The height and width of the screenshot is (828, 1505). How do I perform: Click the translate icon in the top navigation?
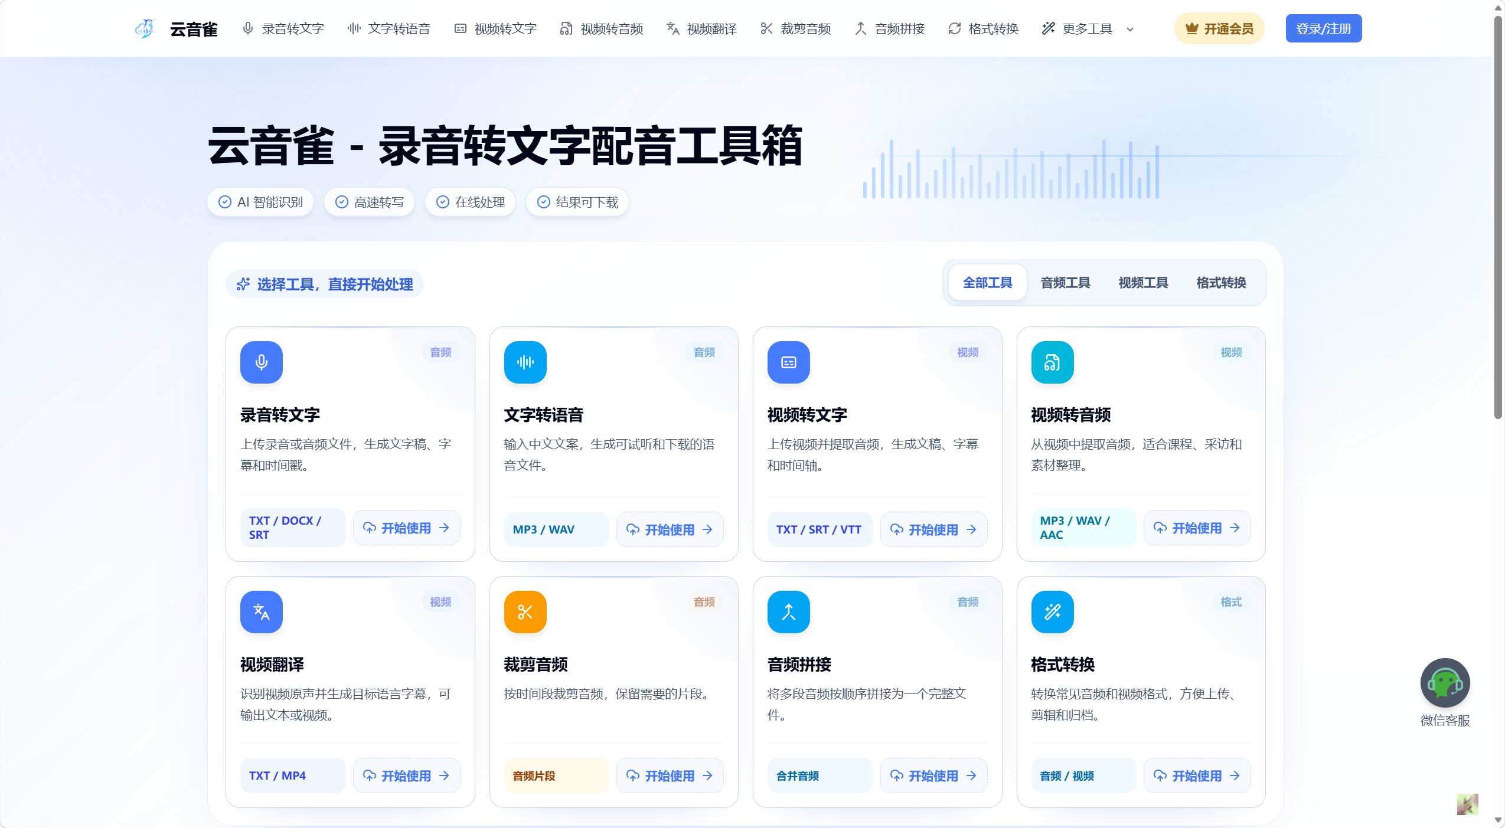pos(673,28)
